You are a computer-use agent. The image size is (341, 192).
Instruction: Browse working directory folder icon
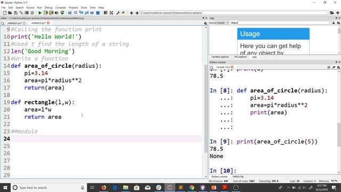[x=332, y=13]
